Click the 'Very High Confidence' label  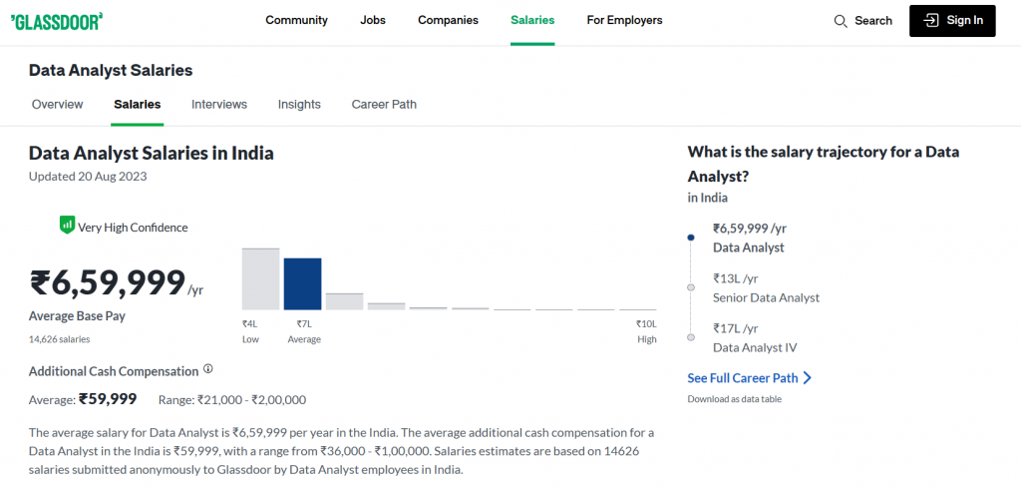click(x=133, y=228)
